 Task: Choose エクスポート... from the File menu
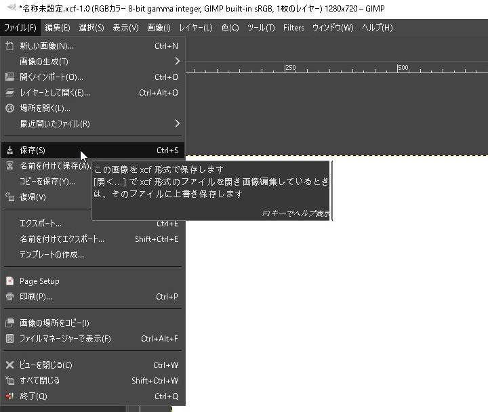coord(41,224)
